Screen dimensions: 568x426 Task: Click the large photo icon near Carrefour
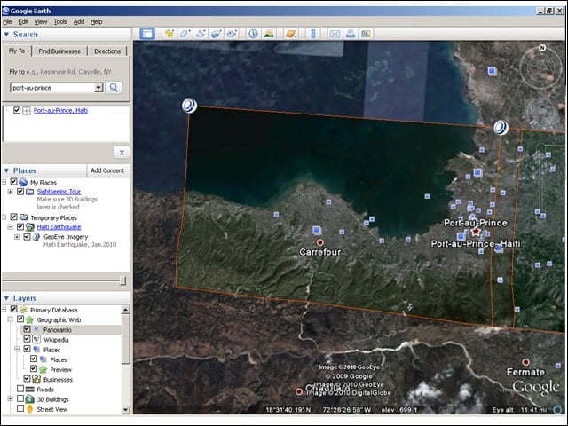317,230
